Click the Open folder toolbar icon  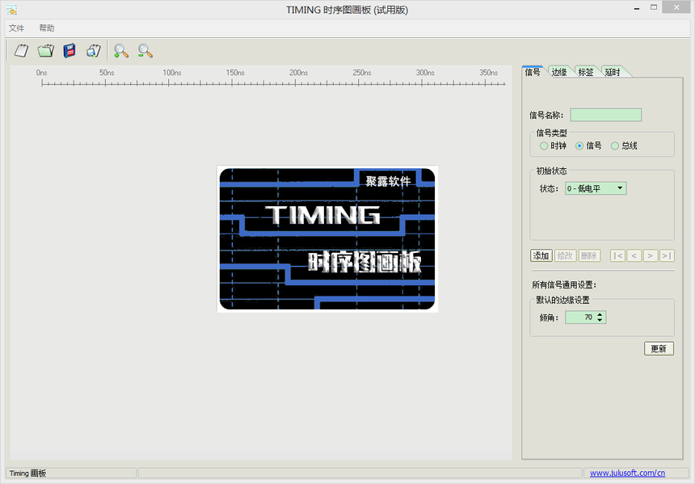click(x=45, y=51)
